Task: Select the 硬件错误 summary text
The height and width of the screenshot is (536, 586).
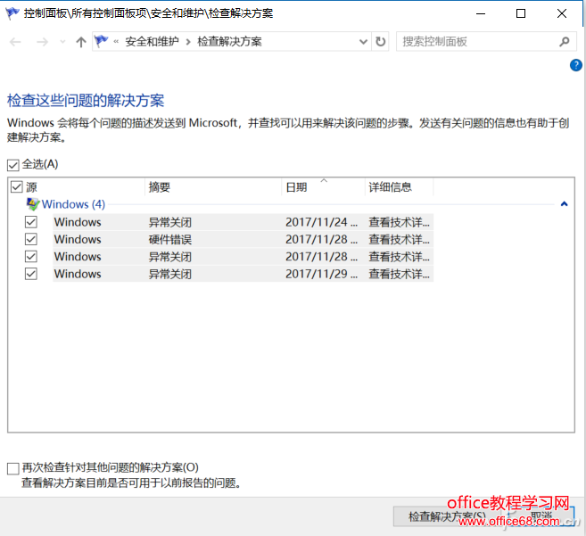Action: tap(170, 240)
